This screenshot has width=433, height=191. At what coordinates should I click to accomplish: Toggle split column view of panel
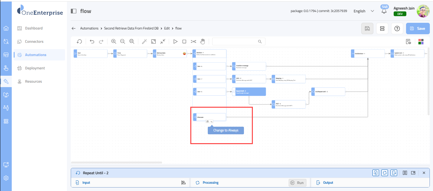[405, 173]
